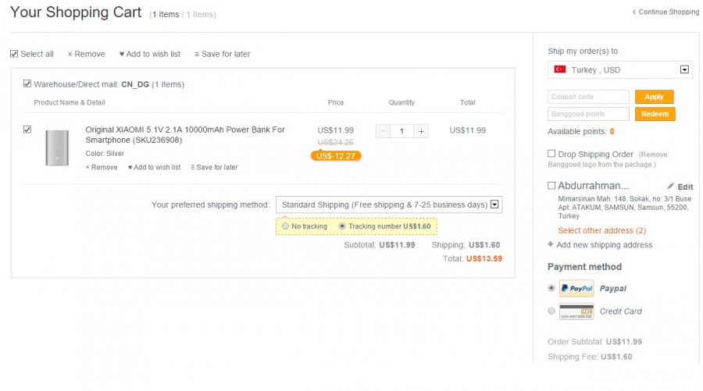Click the orange Redeem button
Screen dimensions: 703x391
(x=655, y=114)
